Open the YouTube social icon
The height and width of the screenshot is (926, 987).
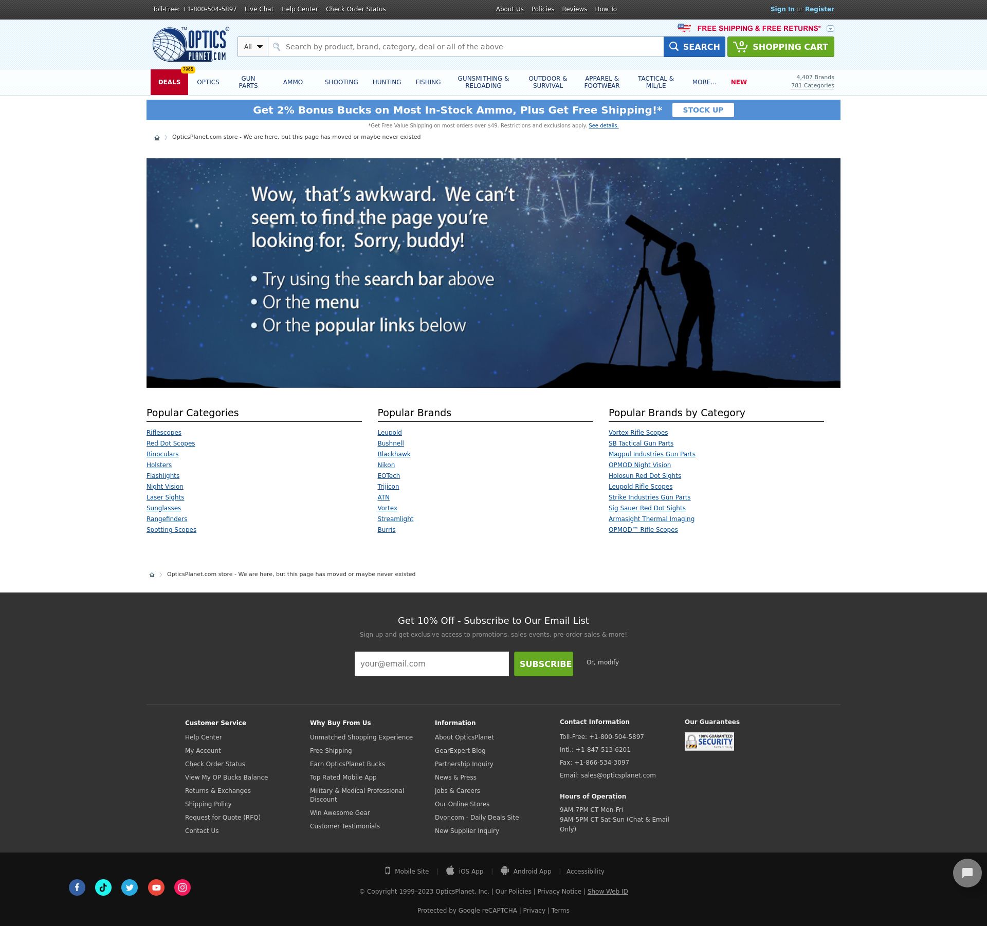coord(156,887)
